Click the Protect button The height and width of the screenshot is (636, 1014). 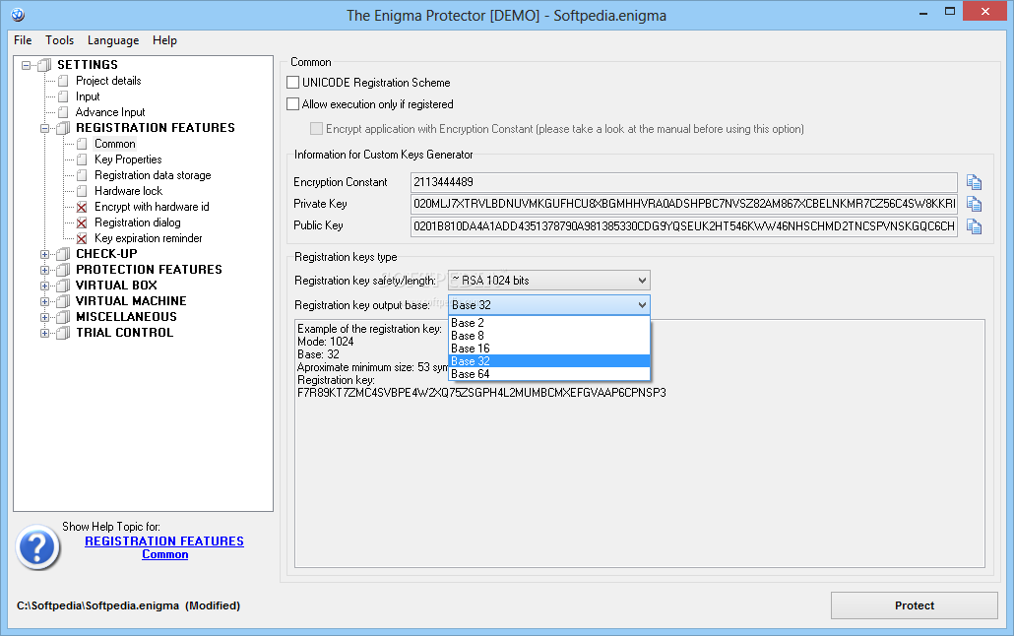[x=914, y=605]
